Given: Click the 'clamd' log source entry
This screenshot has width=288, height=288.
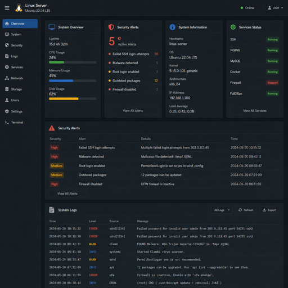Looking at the screenshot, I should coord(114,244).
